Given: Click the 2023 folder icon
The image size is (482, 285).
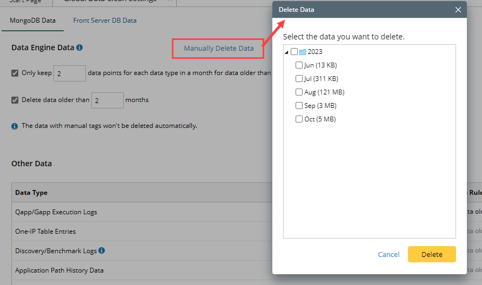Looking at the screenshot, I should click(x=303, y=52).
